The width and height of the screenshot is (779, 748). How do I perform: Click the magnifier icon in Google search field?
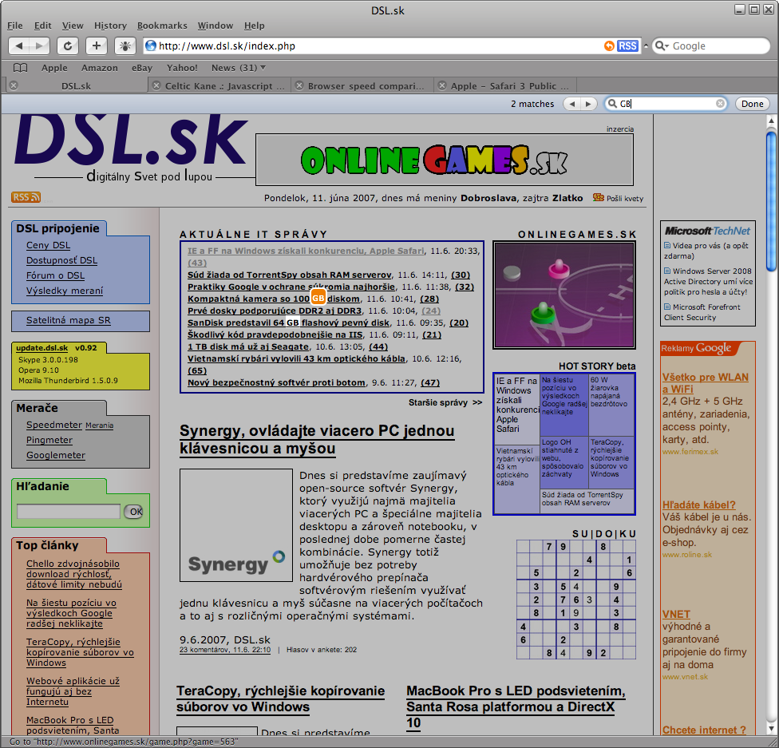click(x=660, y=46)
